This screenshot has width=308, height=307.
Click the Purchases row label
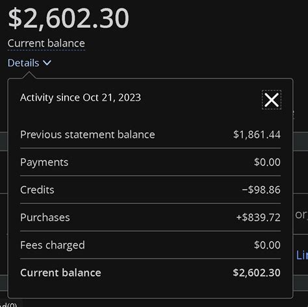[45, 217]
